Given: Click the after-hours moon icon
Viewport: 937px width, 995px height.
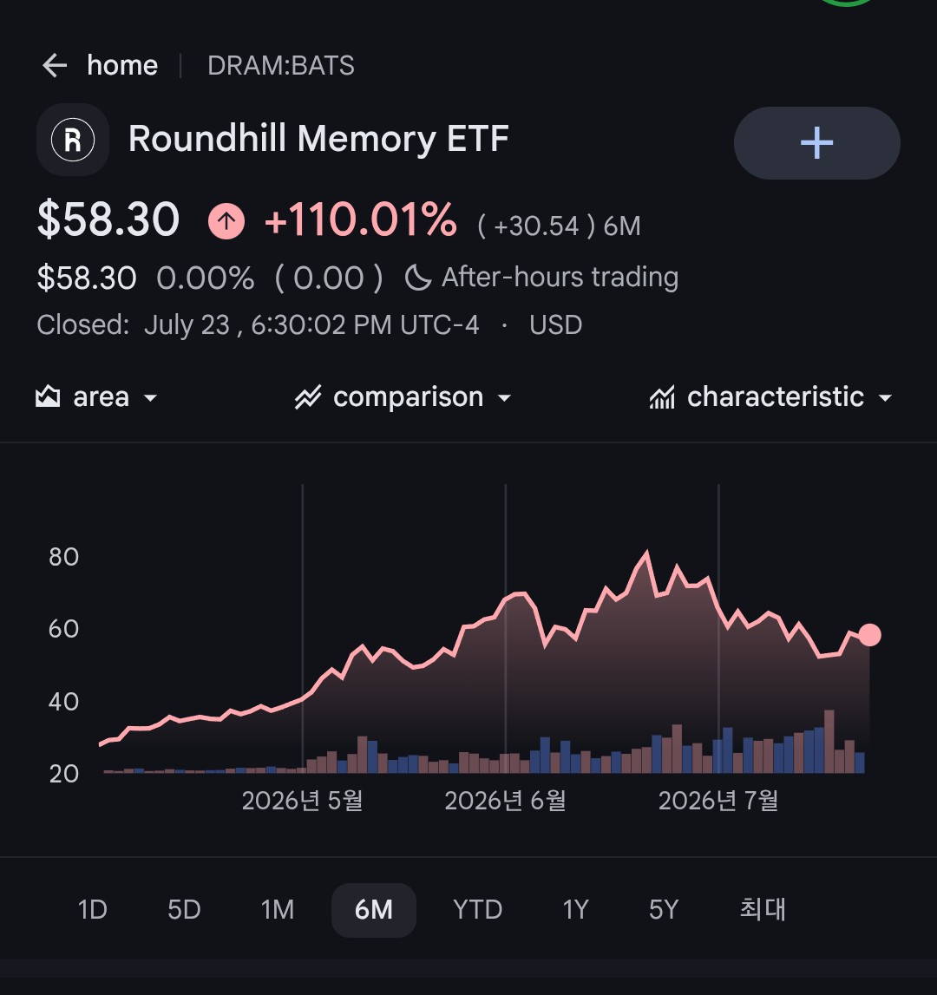Looking at the screenshot, I should point(418,278).
